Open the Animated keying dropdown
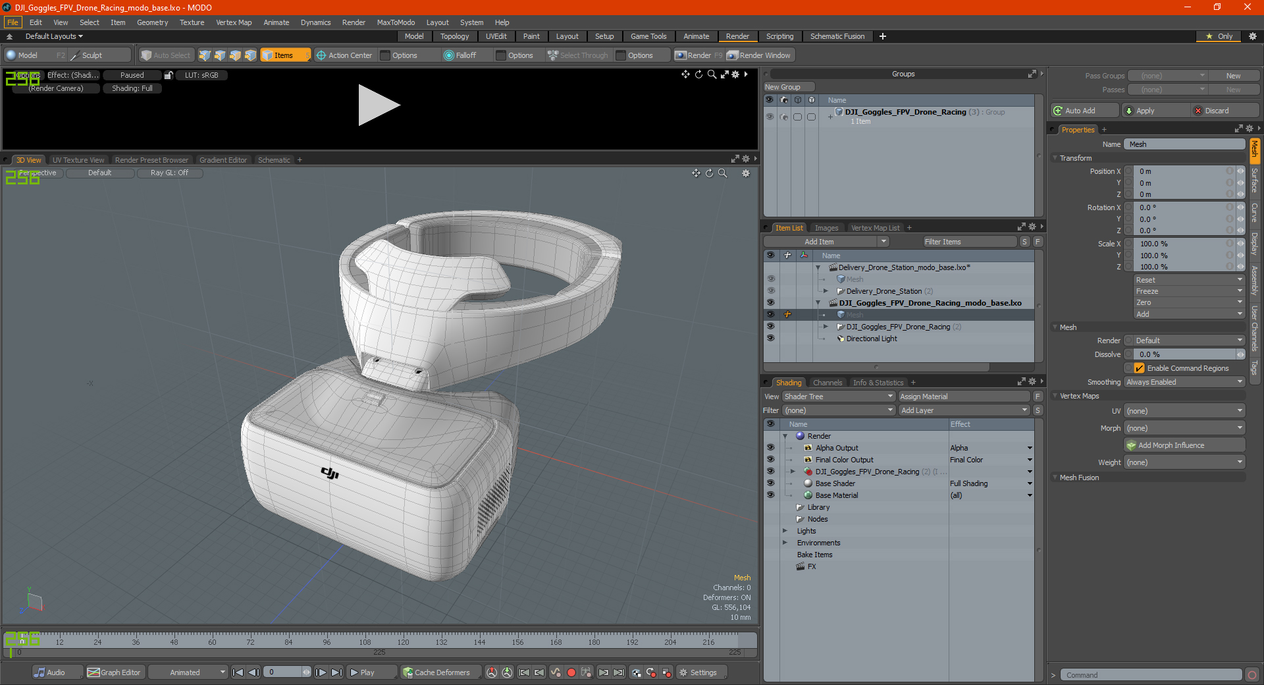 click(x=188, y=672)
